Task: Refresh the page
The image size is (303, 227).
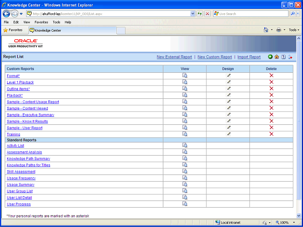Action: (200, 14)
